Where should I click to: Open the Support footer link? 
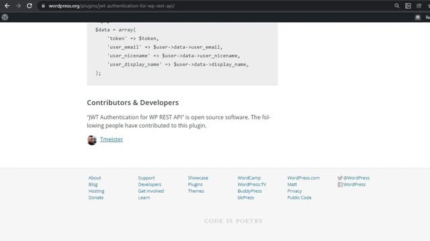click(146, 178)
